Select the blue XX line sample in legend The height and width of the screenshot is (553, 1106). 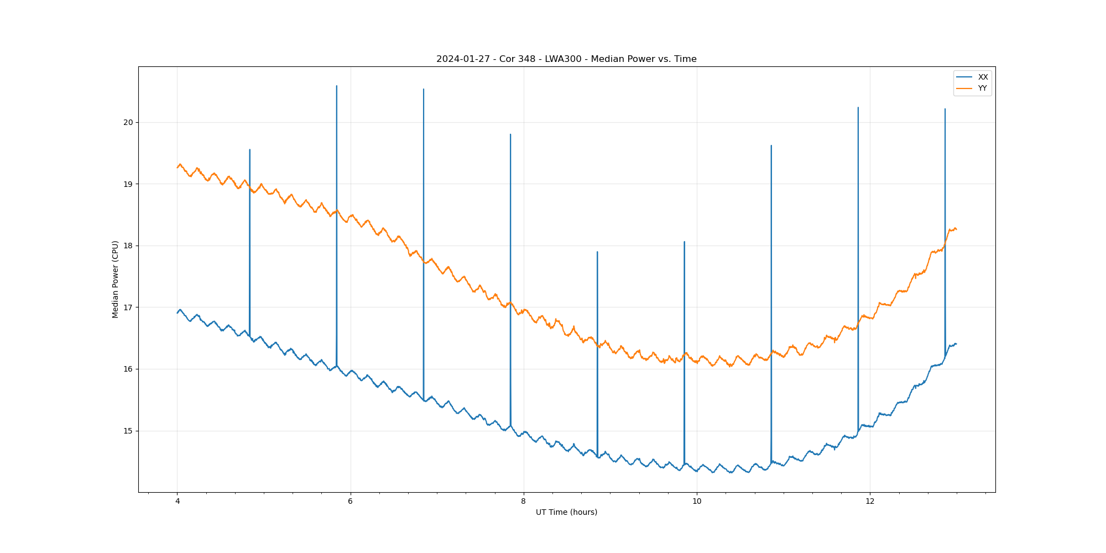[964, 77]
